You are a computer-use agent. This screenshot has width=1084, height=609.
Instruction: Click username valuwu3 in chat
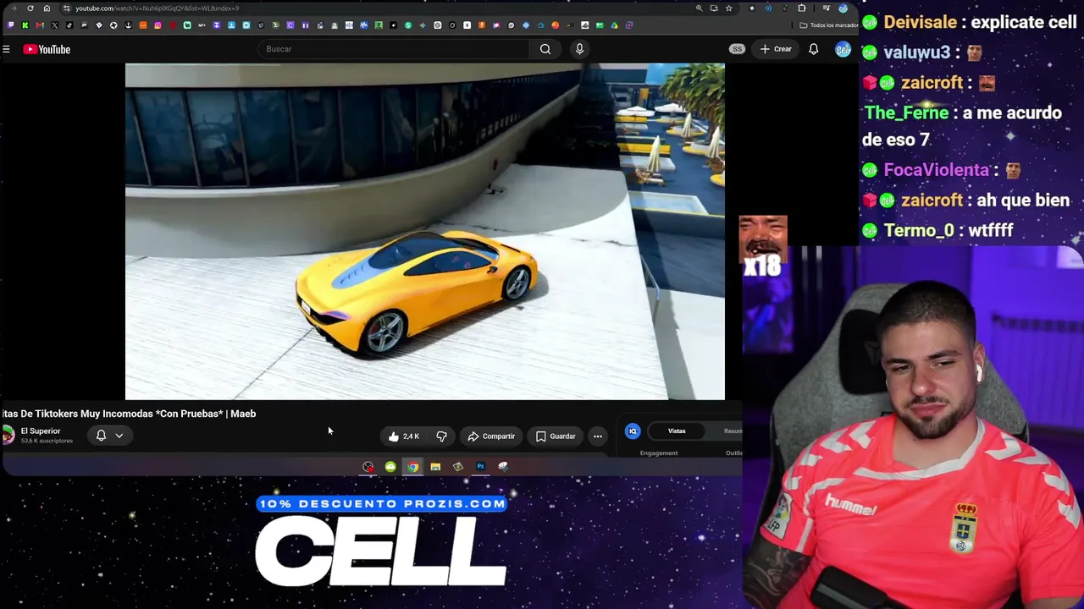coord(916,52)
